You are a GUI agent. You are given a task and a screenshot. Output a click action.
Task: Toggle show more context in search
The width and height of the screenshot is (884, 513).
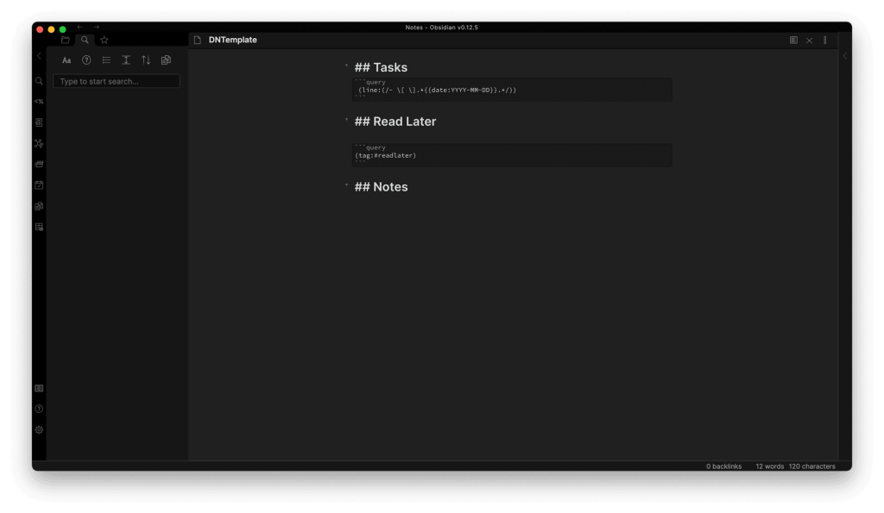tap(126, 60)
